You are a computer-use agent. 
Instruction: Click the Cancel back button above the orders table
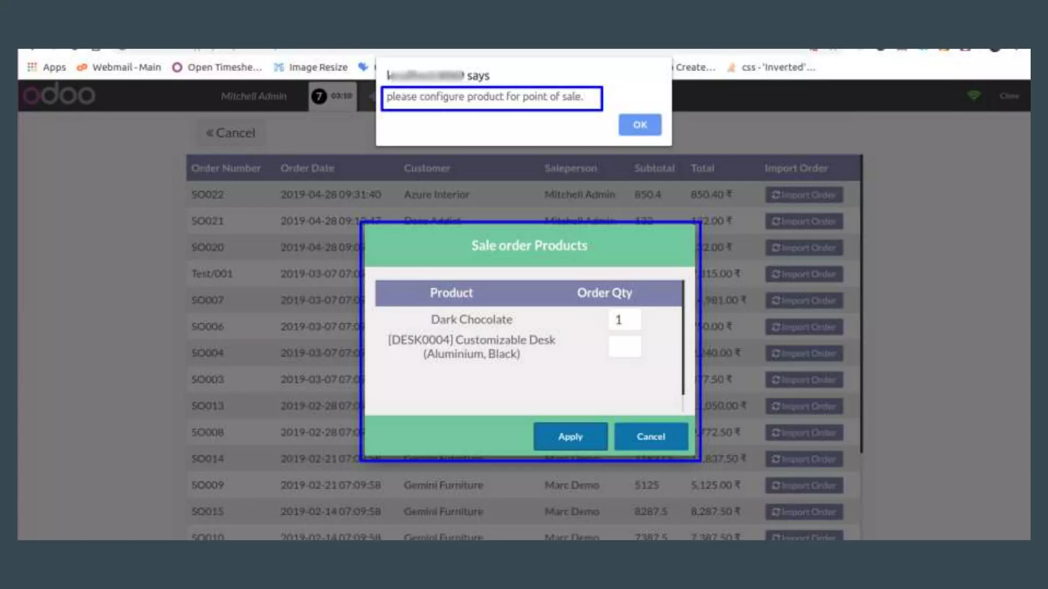[x=231, y=133]
